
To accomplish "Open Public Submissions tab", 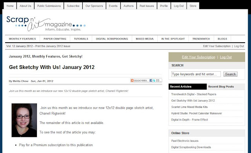I will point(49,6).
